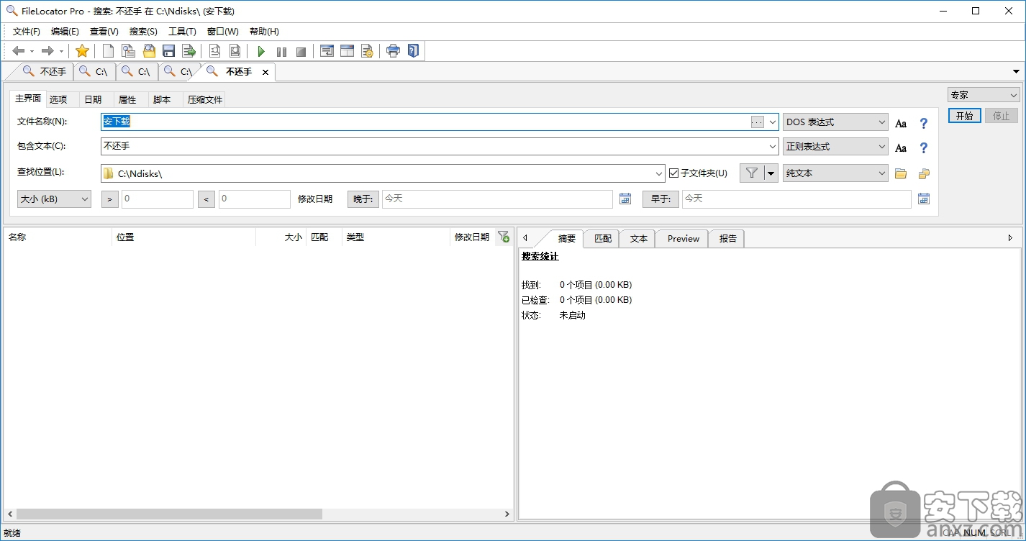The image size is (1026, 541).
Task: Print results with the printer icon
Action: (x=393, y=51)
